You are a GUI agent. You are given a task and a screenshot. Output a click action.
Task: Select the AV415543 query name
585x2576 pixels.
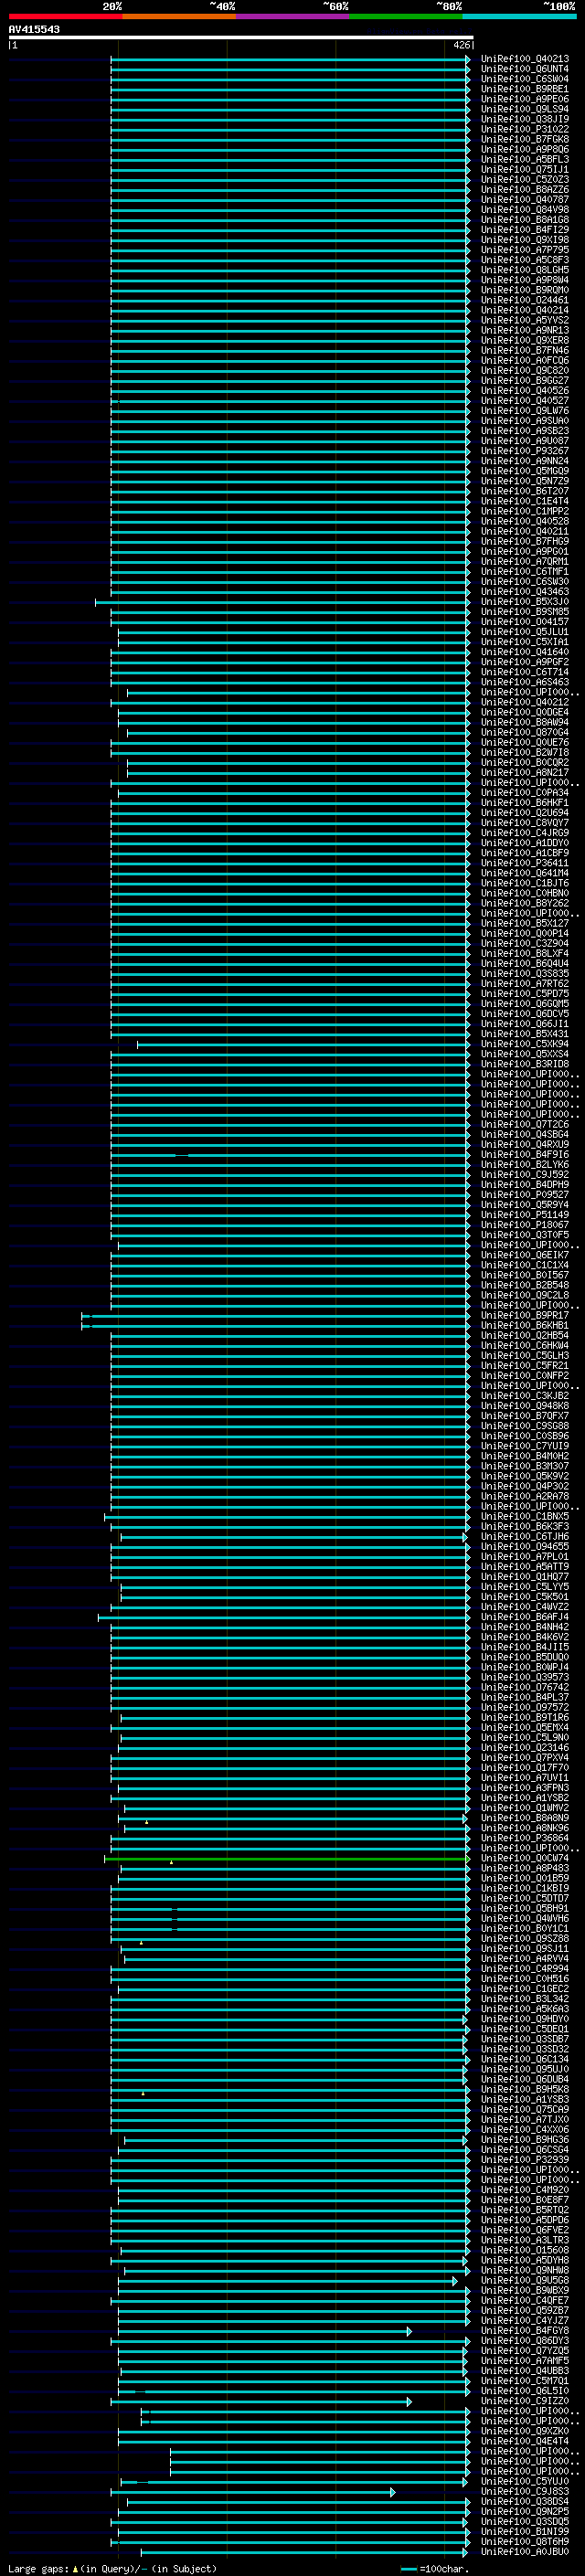[34, 29]
